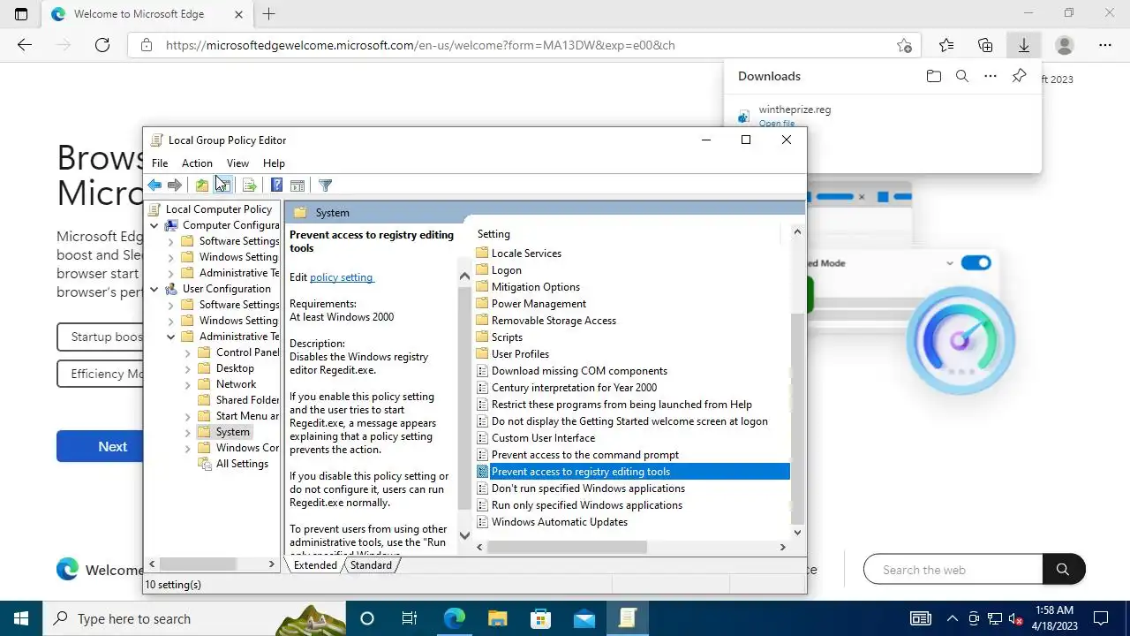This screenshot has width=1130, height=636.
Task: Select Local Computer Policy root node
Action: pos(218,209)
